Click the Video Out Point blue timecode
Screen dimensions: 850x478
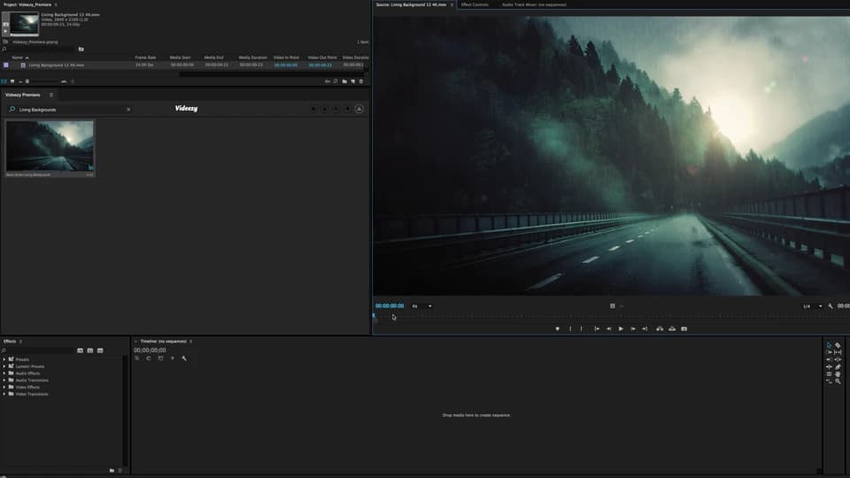(x=321, y=65)
